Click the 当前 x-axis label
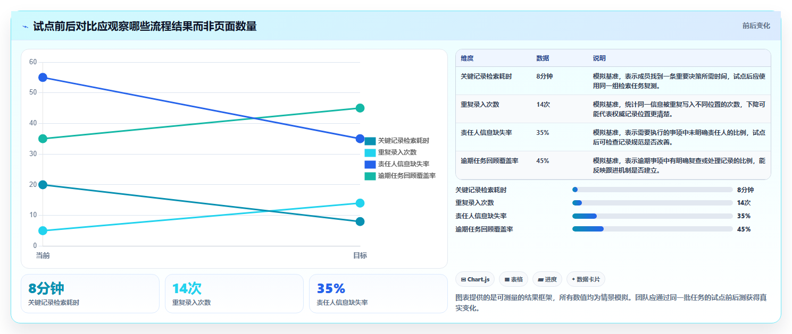The width and height of the screenshot is (792, 334). (43, 255)
